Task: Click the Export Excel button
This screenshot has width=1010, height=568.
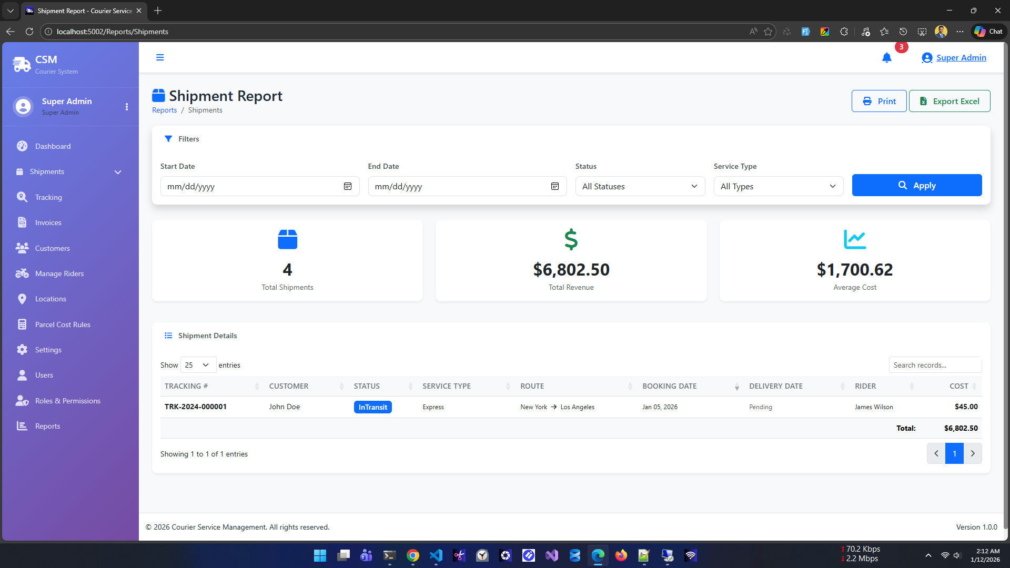Action: pos(950,100)
